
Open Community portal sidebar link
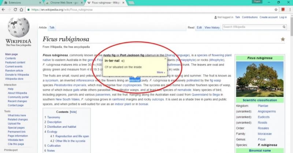(x=18, y=97)
